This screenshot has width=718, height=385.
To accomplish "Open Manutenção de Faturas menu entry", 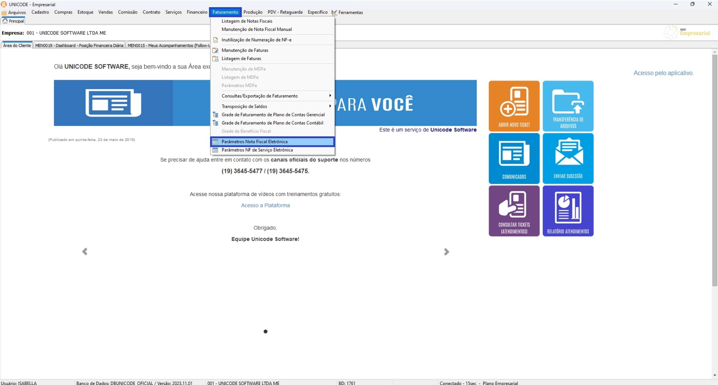I will 245,50.
